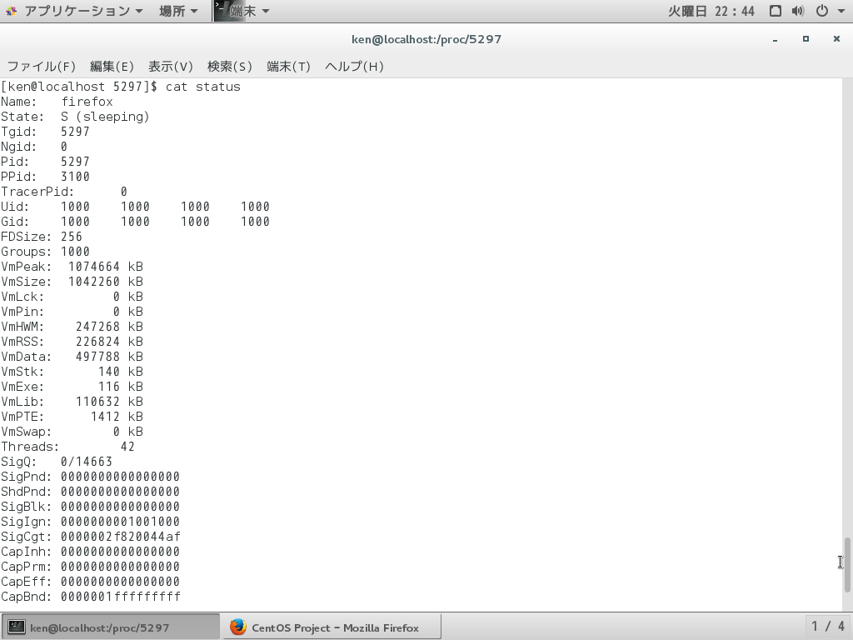The height and width of the screenshot is (640, 853).
Task: Open the ファイル(F) menu
Action: (42, 67)
